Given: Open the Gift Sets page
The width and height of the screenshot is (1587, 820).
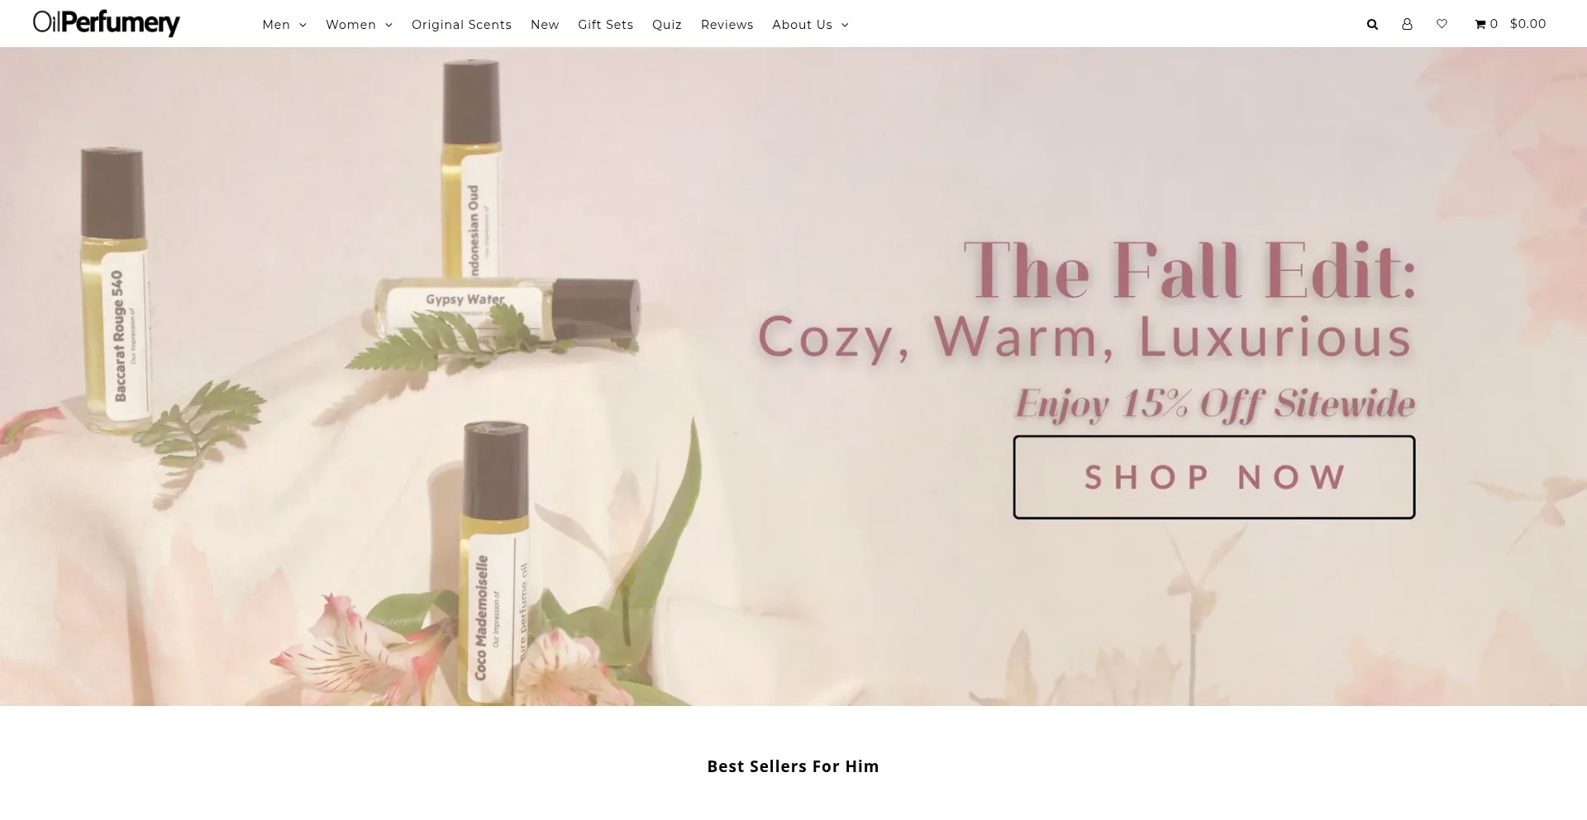Looking at the screenshot, I should pos(606,25).
